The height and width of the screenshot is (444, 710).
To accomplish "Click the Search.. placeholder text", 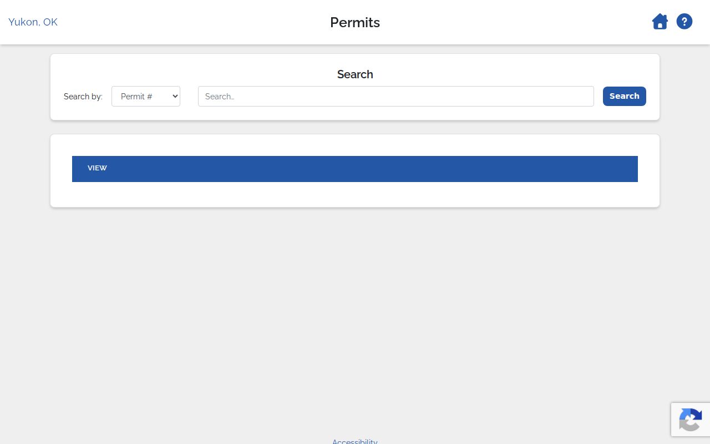I will coord(220,97).
